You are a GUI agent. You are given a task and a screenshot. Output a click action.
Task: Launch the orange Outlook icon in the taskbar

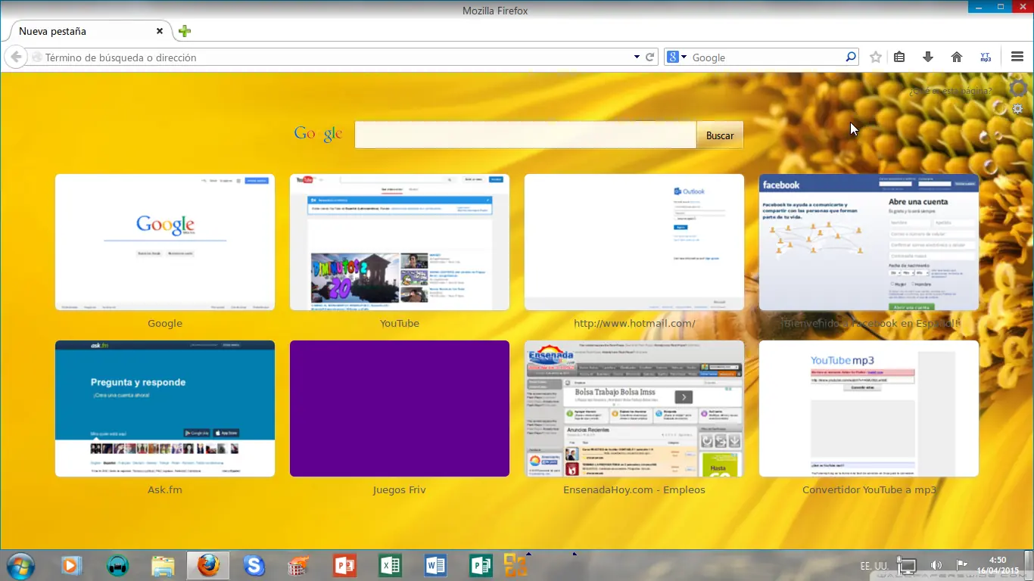pos(515,565)
